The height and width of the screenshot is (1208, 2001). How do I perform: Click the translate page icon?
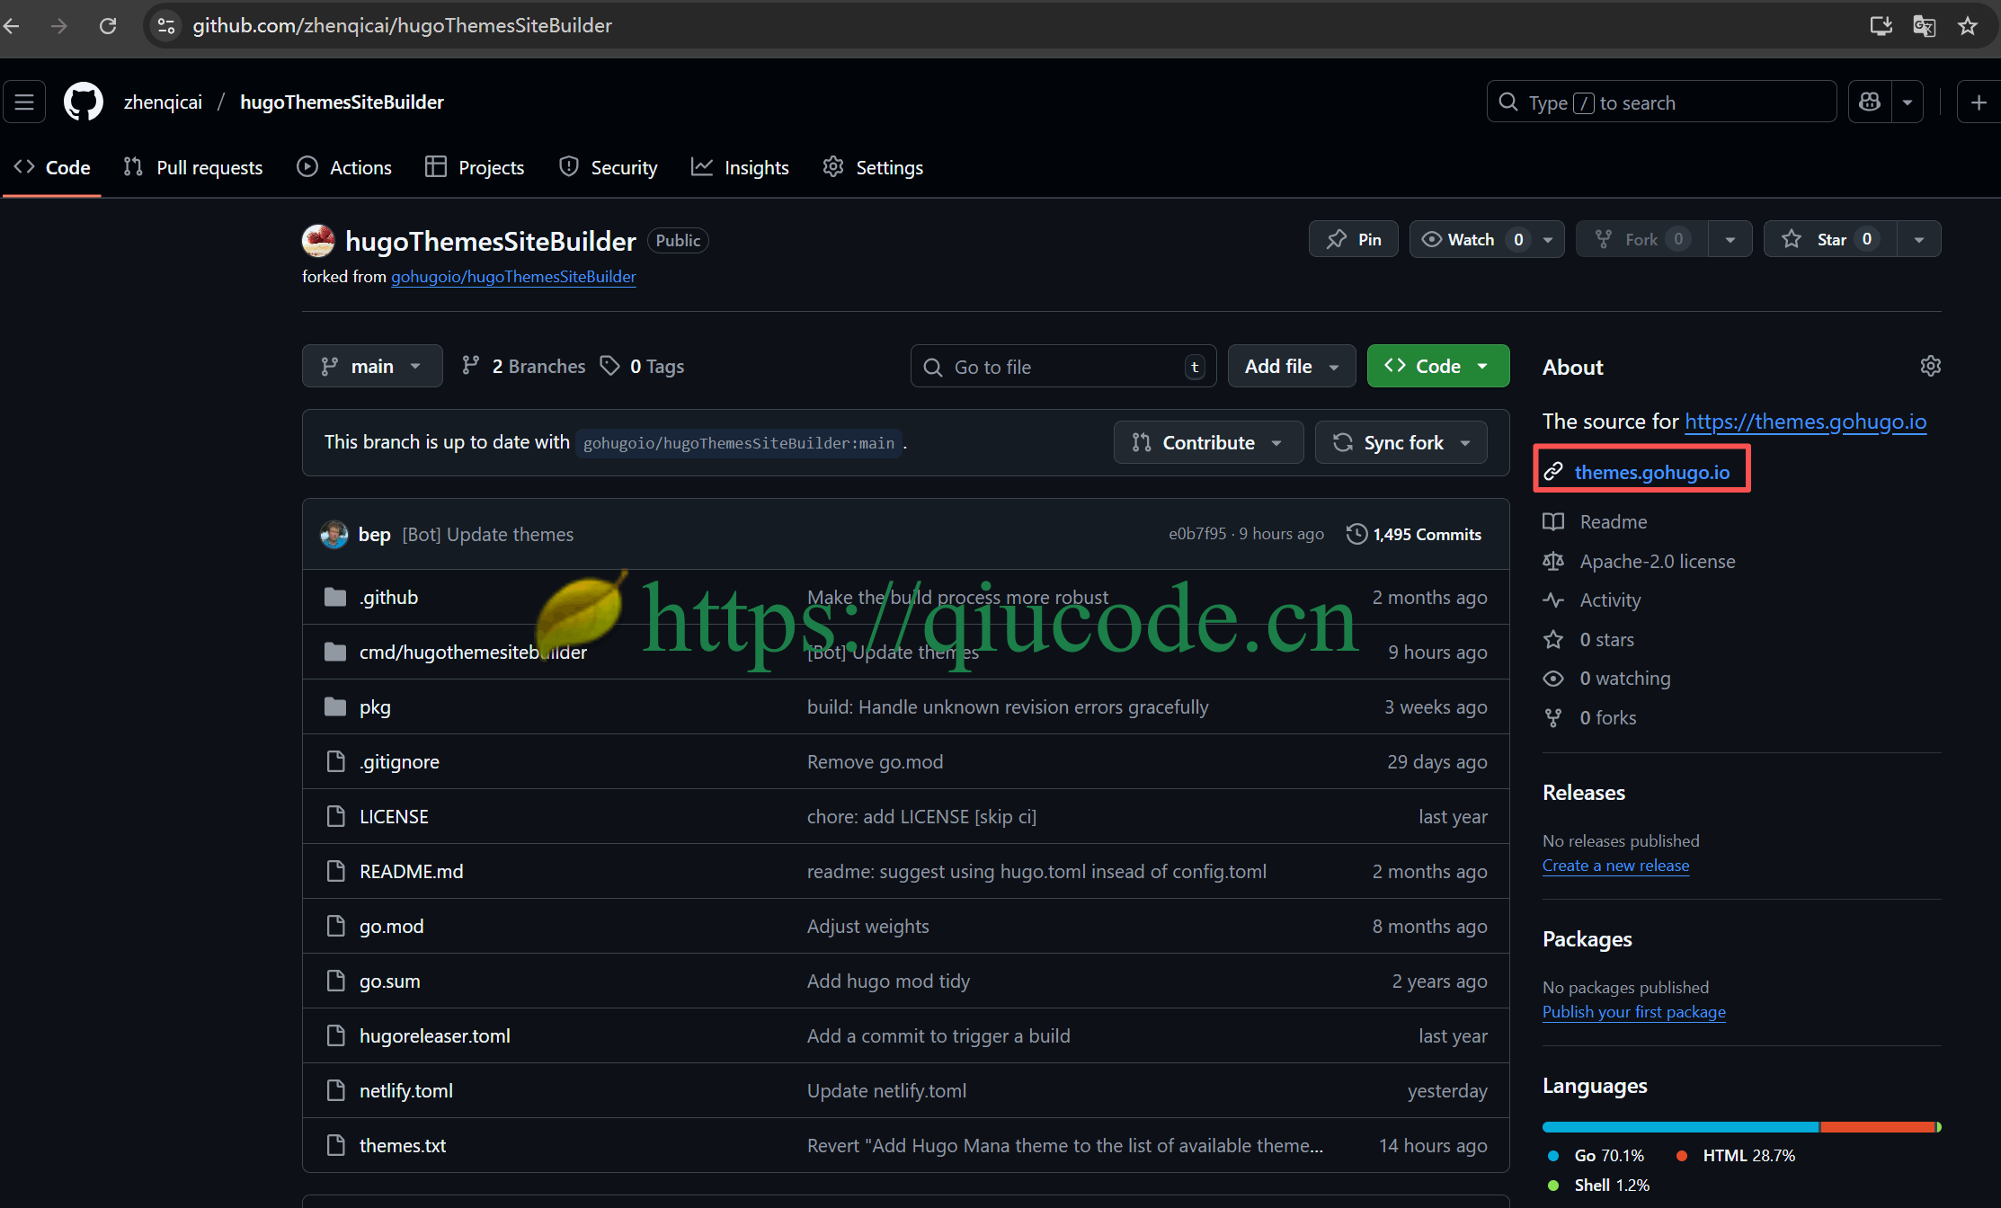tap(1924, 25)
